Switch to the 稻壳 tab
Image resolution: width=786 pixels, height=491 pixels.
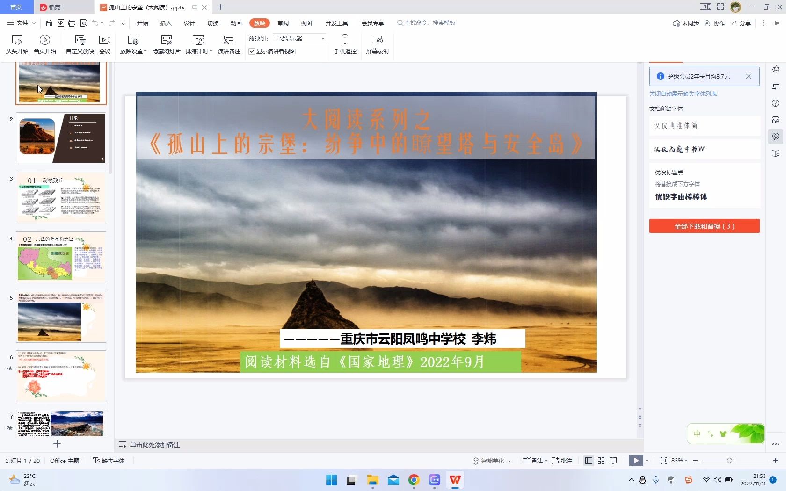click(x=64, y=7)
